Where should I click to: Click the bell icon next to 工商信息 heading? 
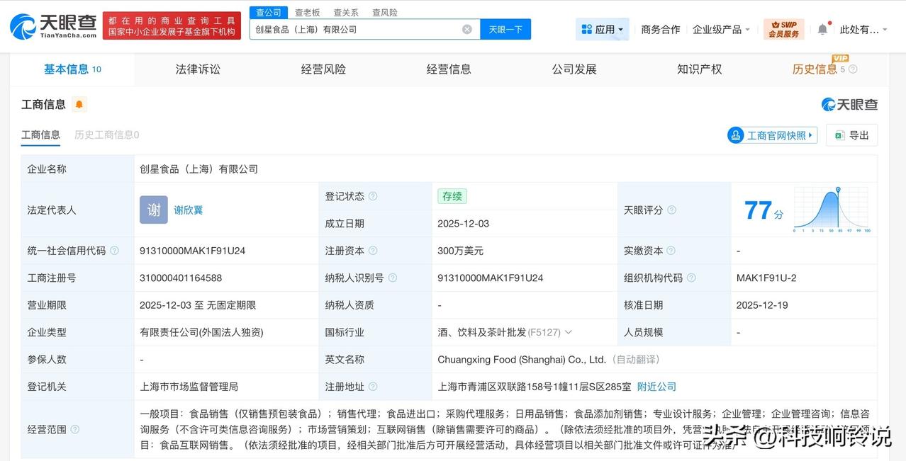(79, 103)
